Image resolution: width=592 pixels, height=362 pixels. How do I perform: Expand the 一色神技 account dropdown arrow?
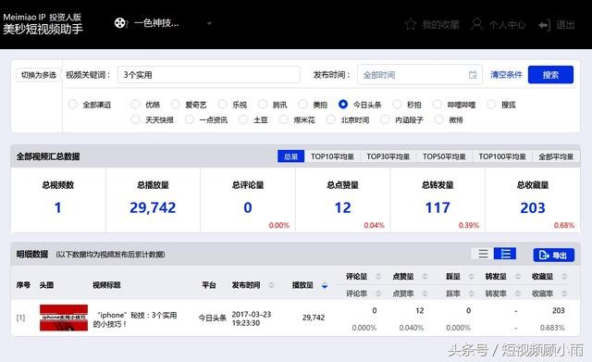click(209, 23)
